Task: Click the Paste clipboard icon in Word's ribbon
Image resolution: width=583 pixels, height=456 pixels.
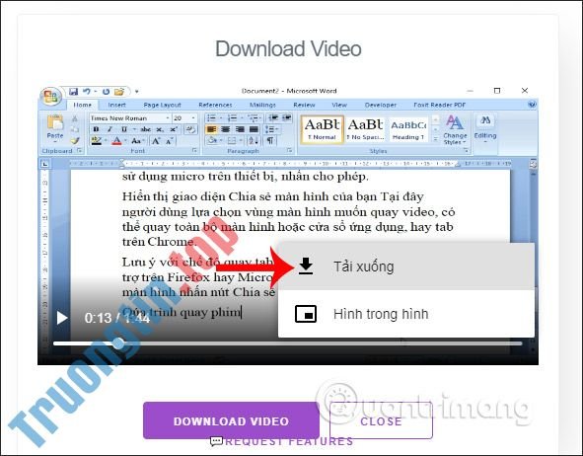Action: click(x=55, y=122)
